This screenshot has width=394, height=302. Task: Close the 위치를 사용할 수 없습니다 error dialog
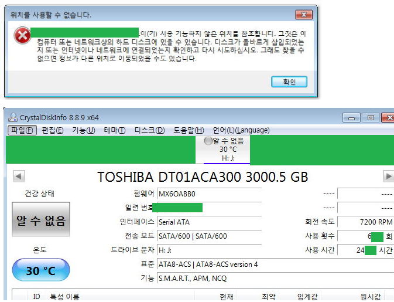(304, 15)
